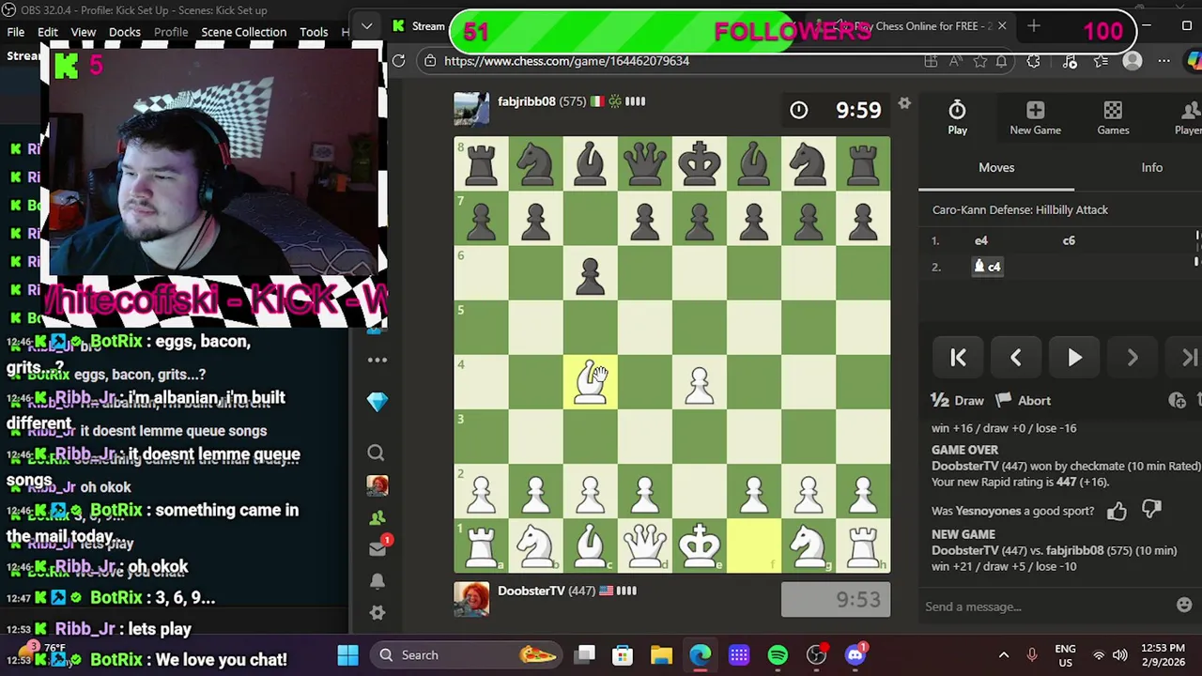This screenshot has height=676, width=1202.
Task: Select the c4 move in move list
Action: (x=987, y=267)
